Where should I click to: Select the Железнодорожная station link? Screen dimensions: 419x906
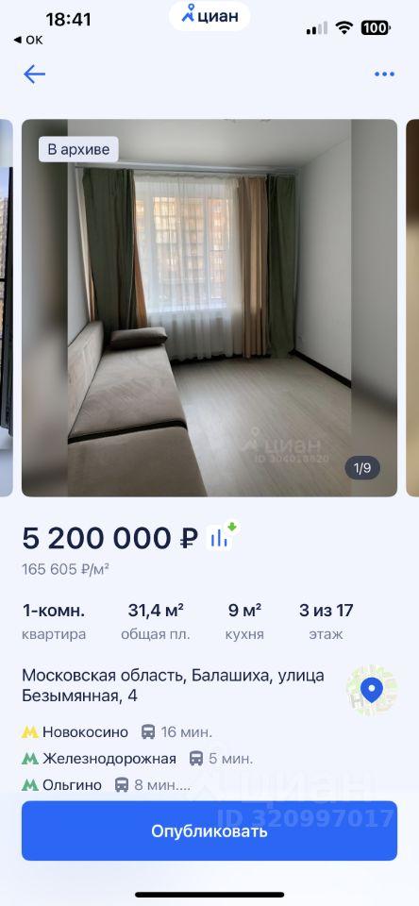(x=109, y=759)
